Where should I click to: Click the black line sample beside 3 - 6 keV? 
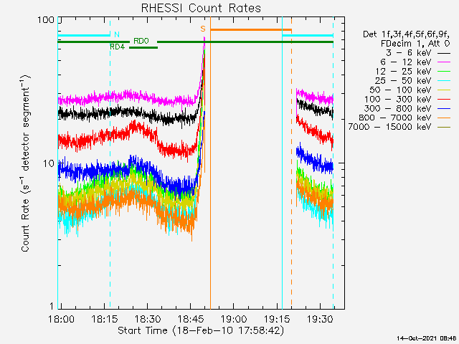(x=444, y=54)
